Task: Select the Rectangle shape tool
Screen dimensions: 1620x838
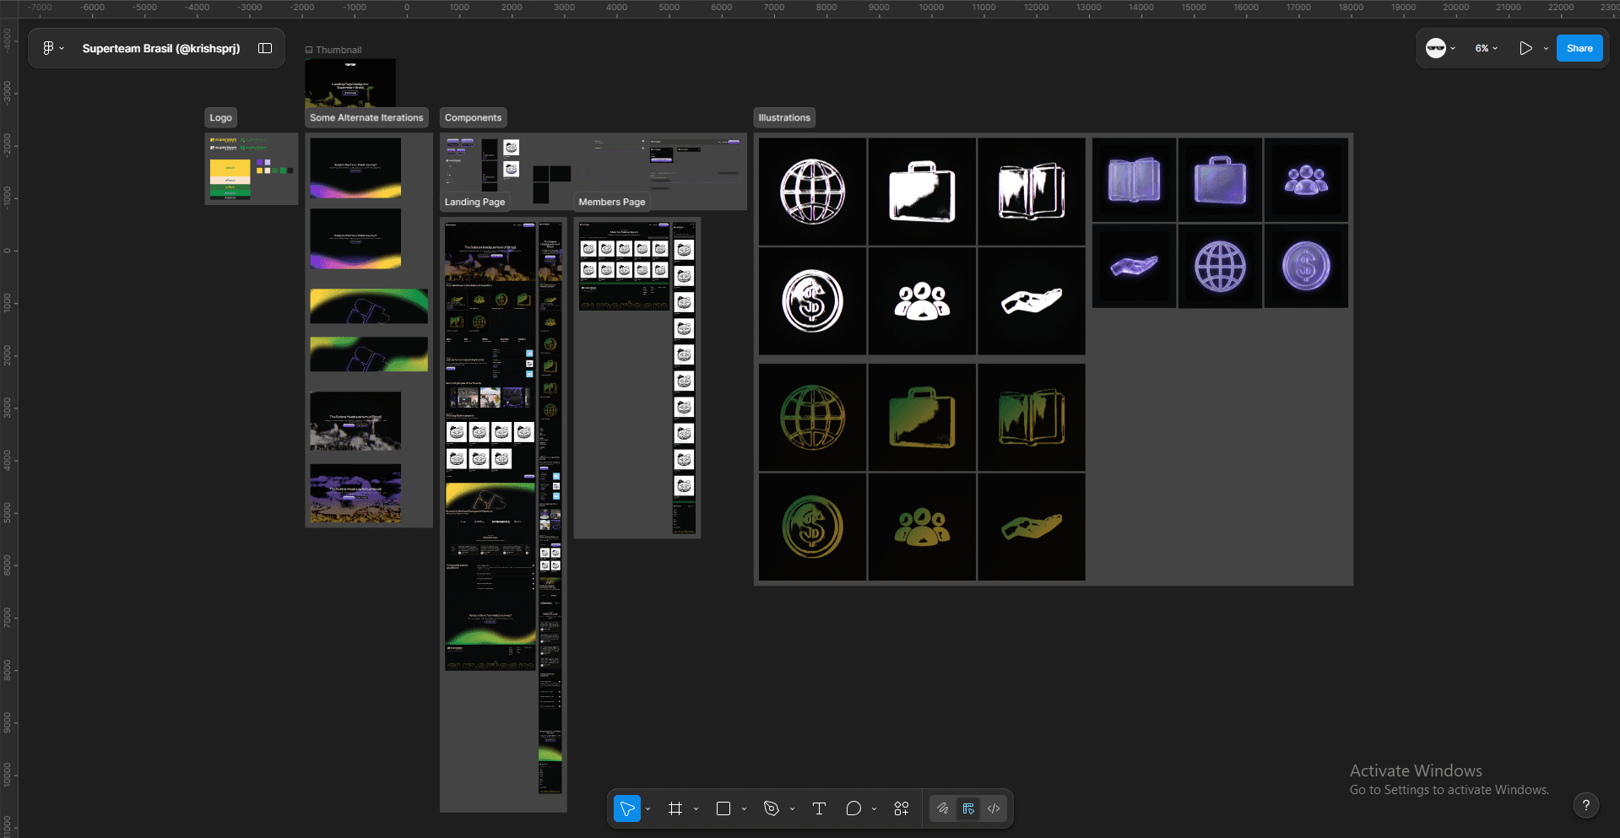Action: tap(723, 808)
